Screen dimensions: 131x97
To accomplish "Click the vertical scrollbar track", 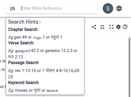I will click(129, 68).
